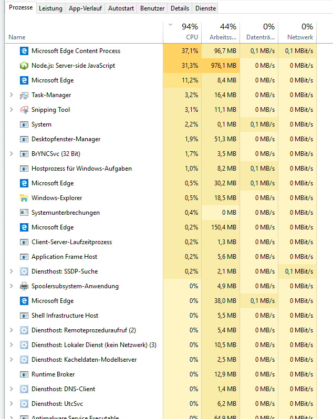The width and height of the screenshot is (333, 419).
Task: Click the Diensthost: SSDP-Suche gear icon
Action: [24, 271]
